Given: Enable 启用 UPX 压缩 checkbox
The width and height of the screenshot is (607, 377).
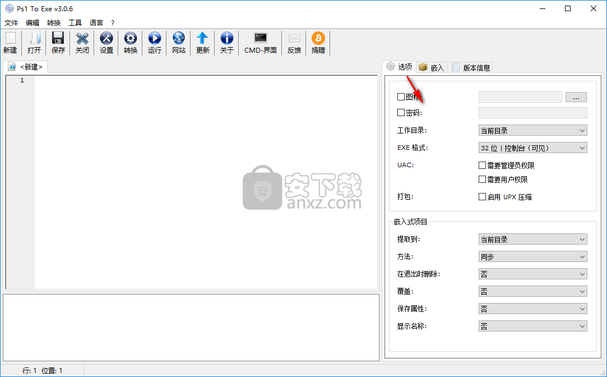Looking at the screenshot, I should pos(483,197).
